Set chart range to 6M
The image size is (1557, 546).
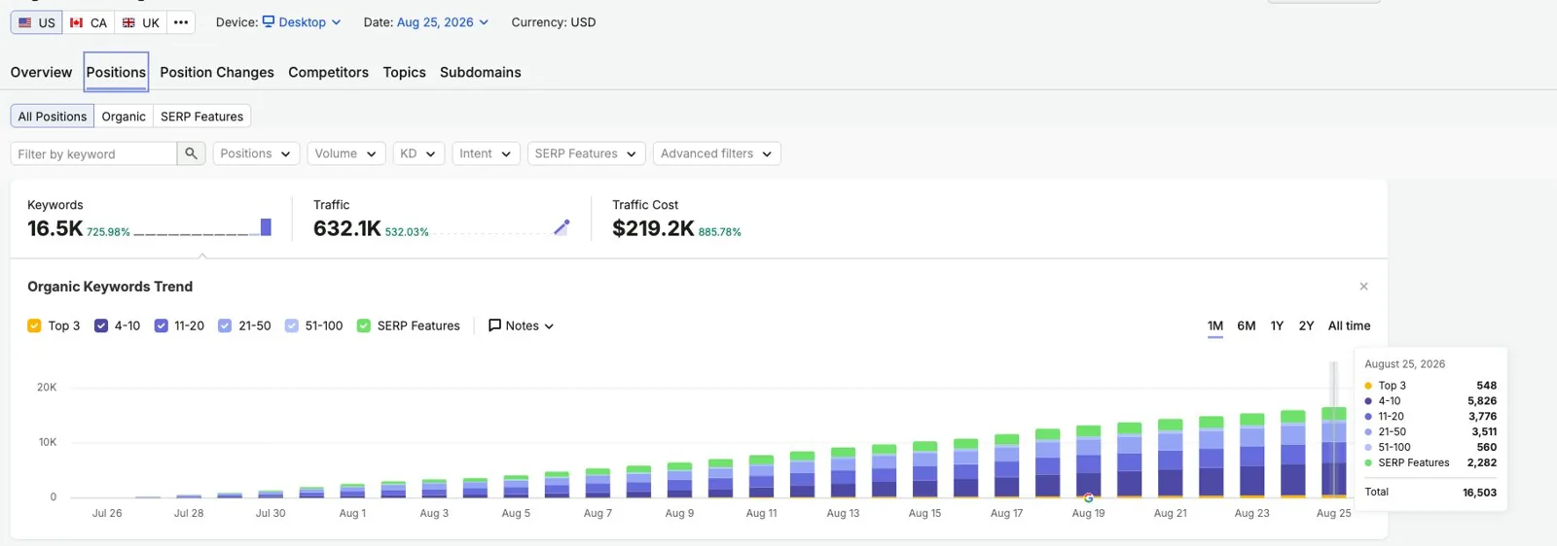coord(1247,325)
